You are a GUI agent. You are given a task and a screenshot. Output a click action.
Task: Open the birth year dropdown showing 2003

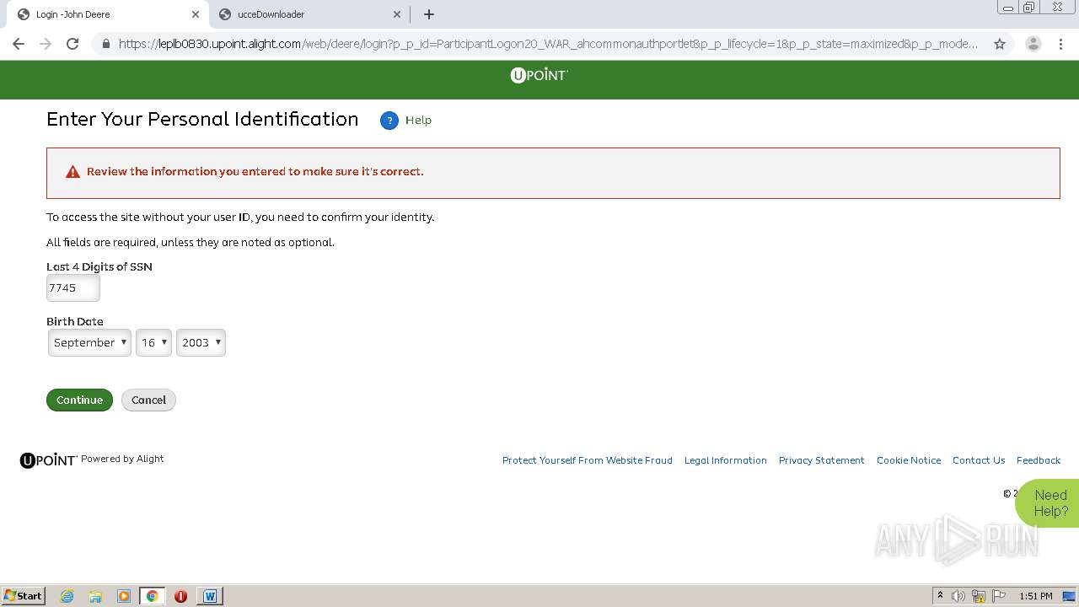[x=201, y=342]
